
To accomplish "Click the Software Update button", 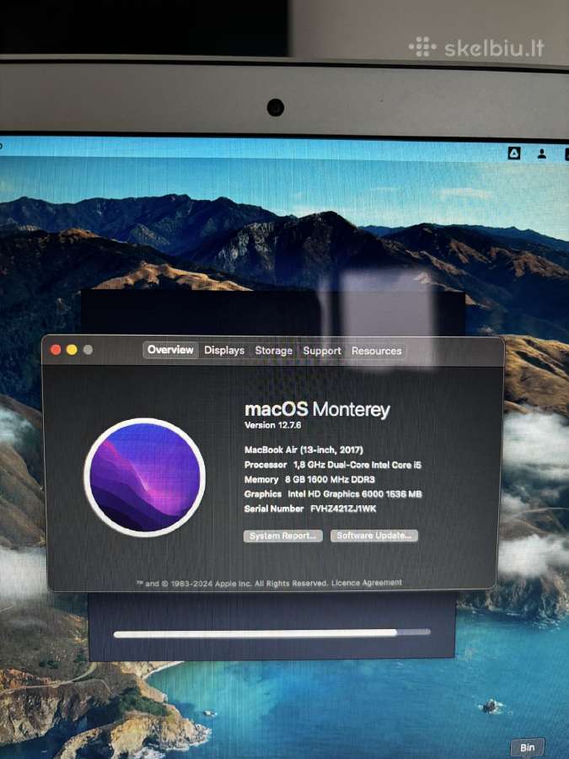I will 374,536.
